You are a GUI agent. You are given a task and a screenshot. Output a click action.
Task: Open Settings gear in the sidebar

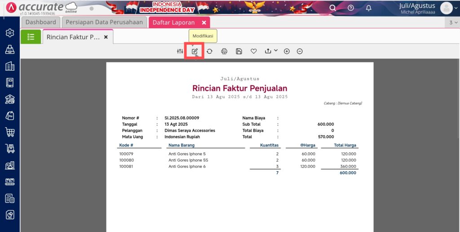[10, 33]
